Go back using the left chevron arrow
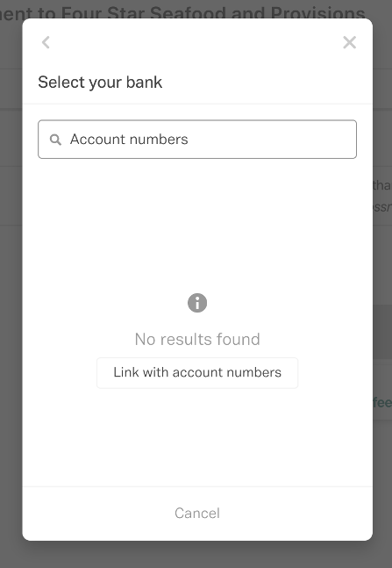Screen dimensions: 392x568 tap(46, 42)
